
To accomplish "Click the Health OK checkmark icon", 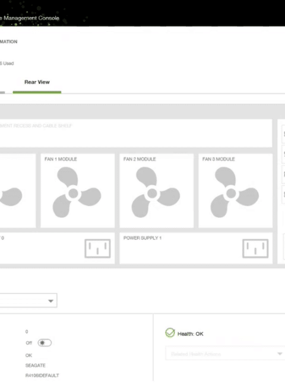I will coord(170,333).
